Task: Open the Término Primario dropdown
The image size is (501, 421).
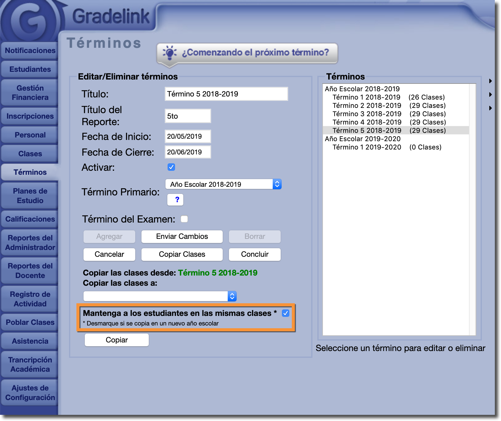Action: (x=223, y=184)
